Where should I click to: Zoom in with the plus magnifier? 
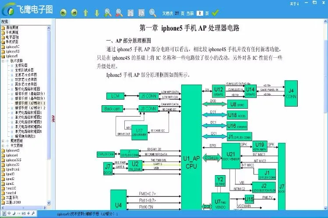coord(108,13)
